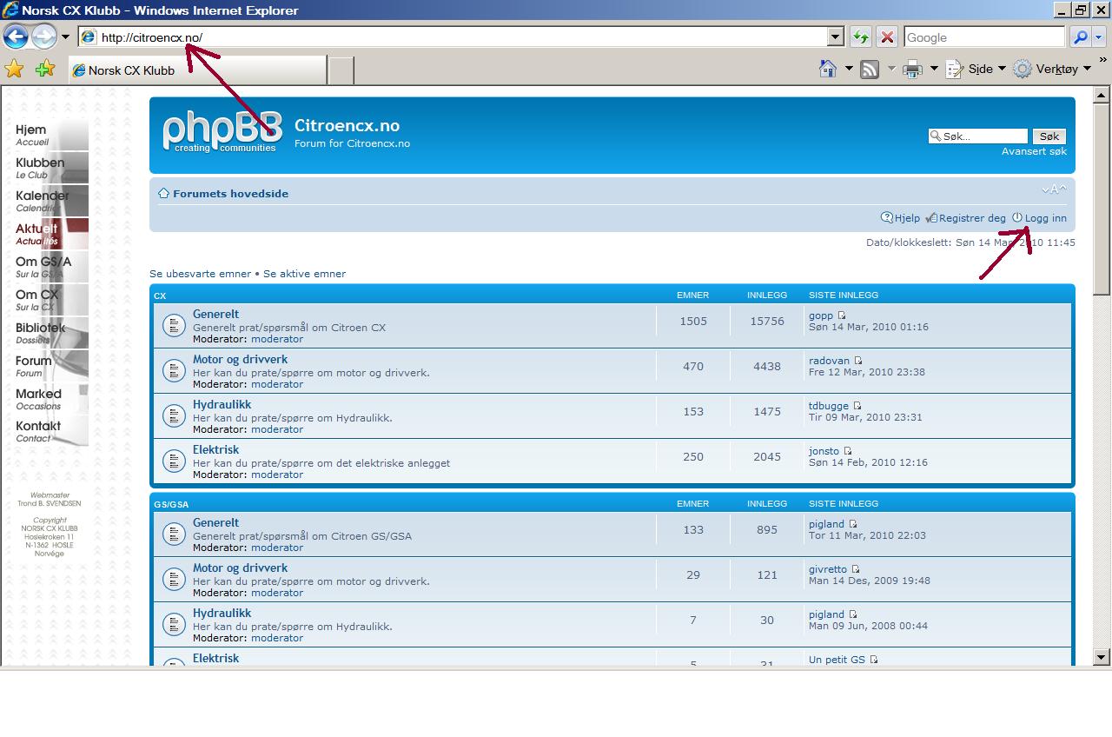Viewport: 1112px width, 737px height.
Task: Click the Verktøy gear icon
Action: [x=1023, y=70]
